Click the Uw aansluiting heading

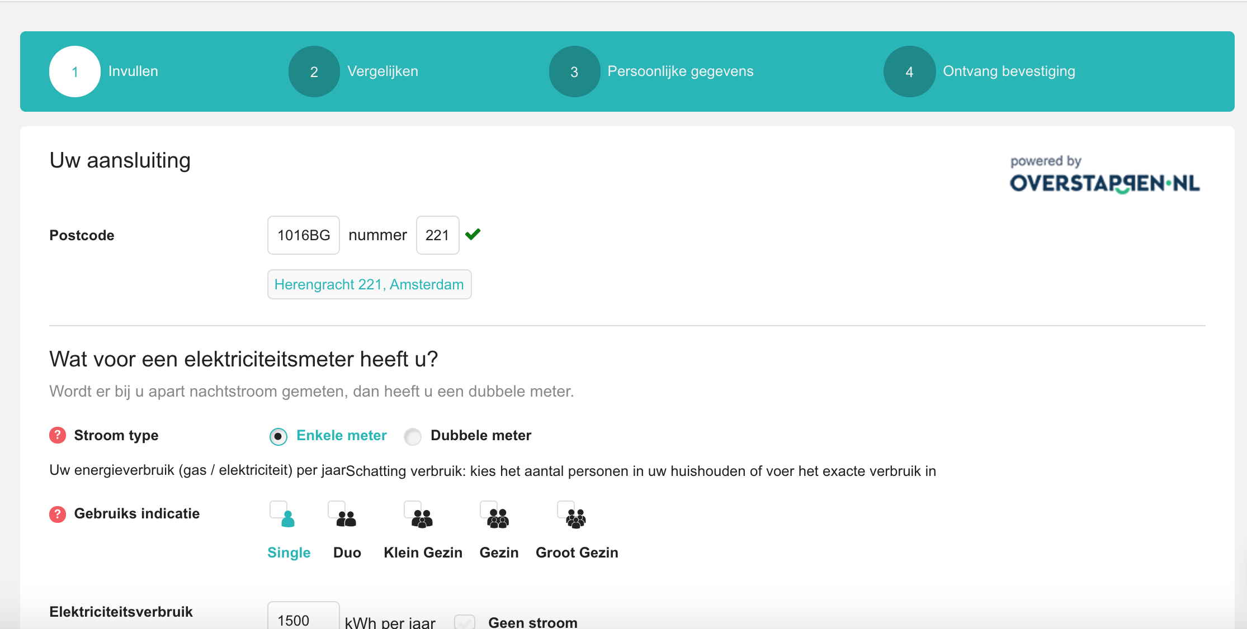click(x=120, y=160)
